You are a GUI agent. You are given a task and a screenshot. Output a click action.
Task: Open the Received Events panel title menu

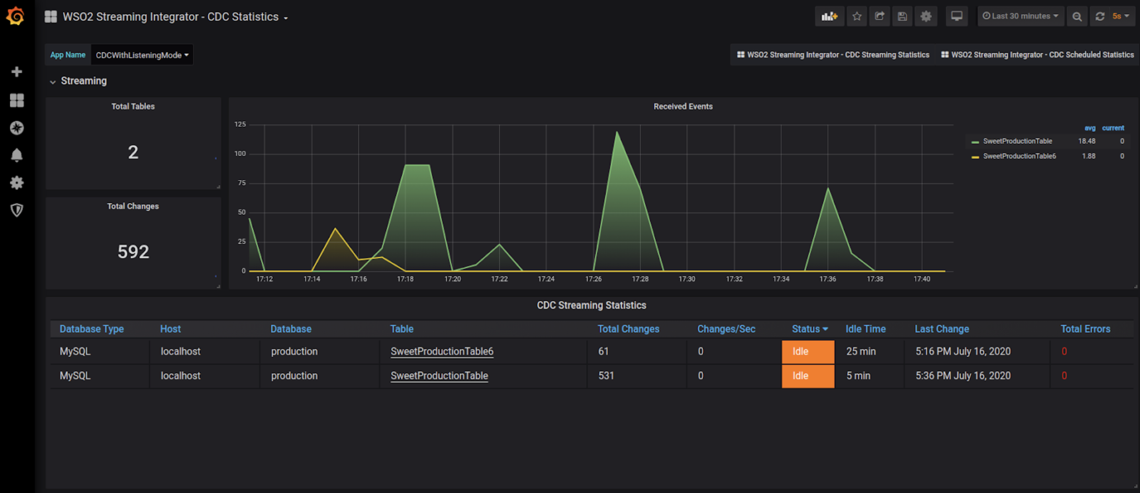pos(683,106)
